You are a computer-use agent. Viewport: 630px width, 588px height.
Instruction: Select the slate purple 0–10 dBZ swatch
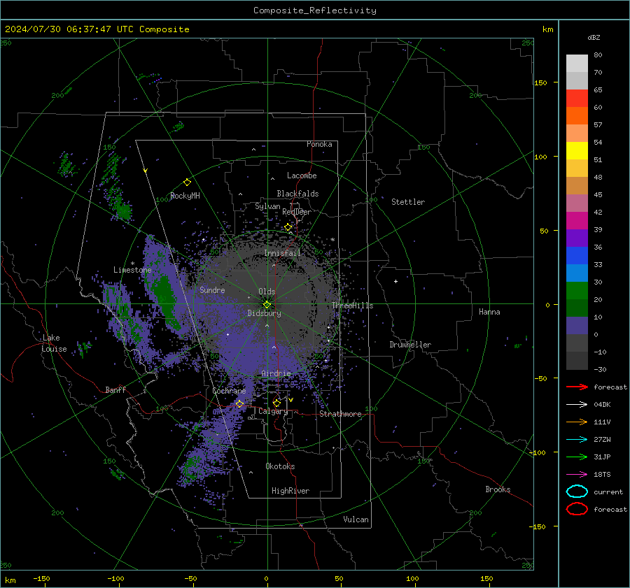click(577, 326)
